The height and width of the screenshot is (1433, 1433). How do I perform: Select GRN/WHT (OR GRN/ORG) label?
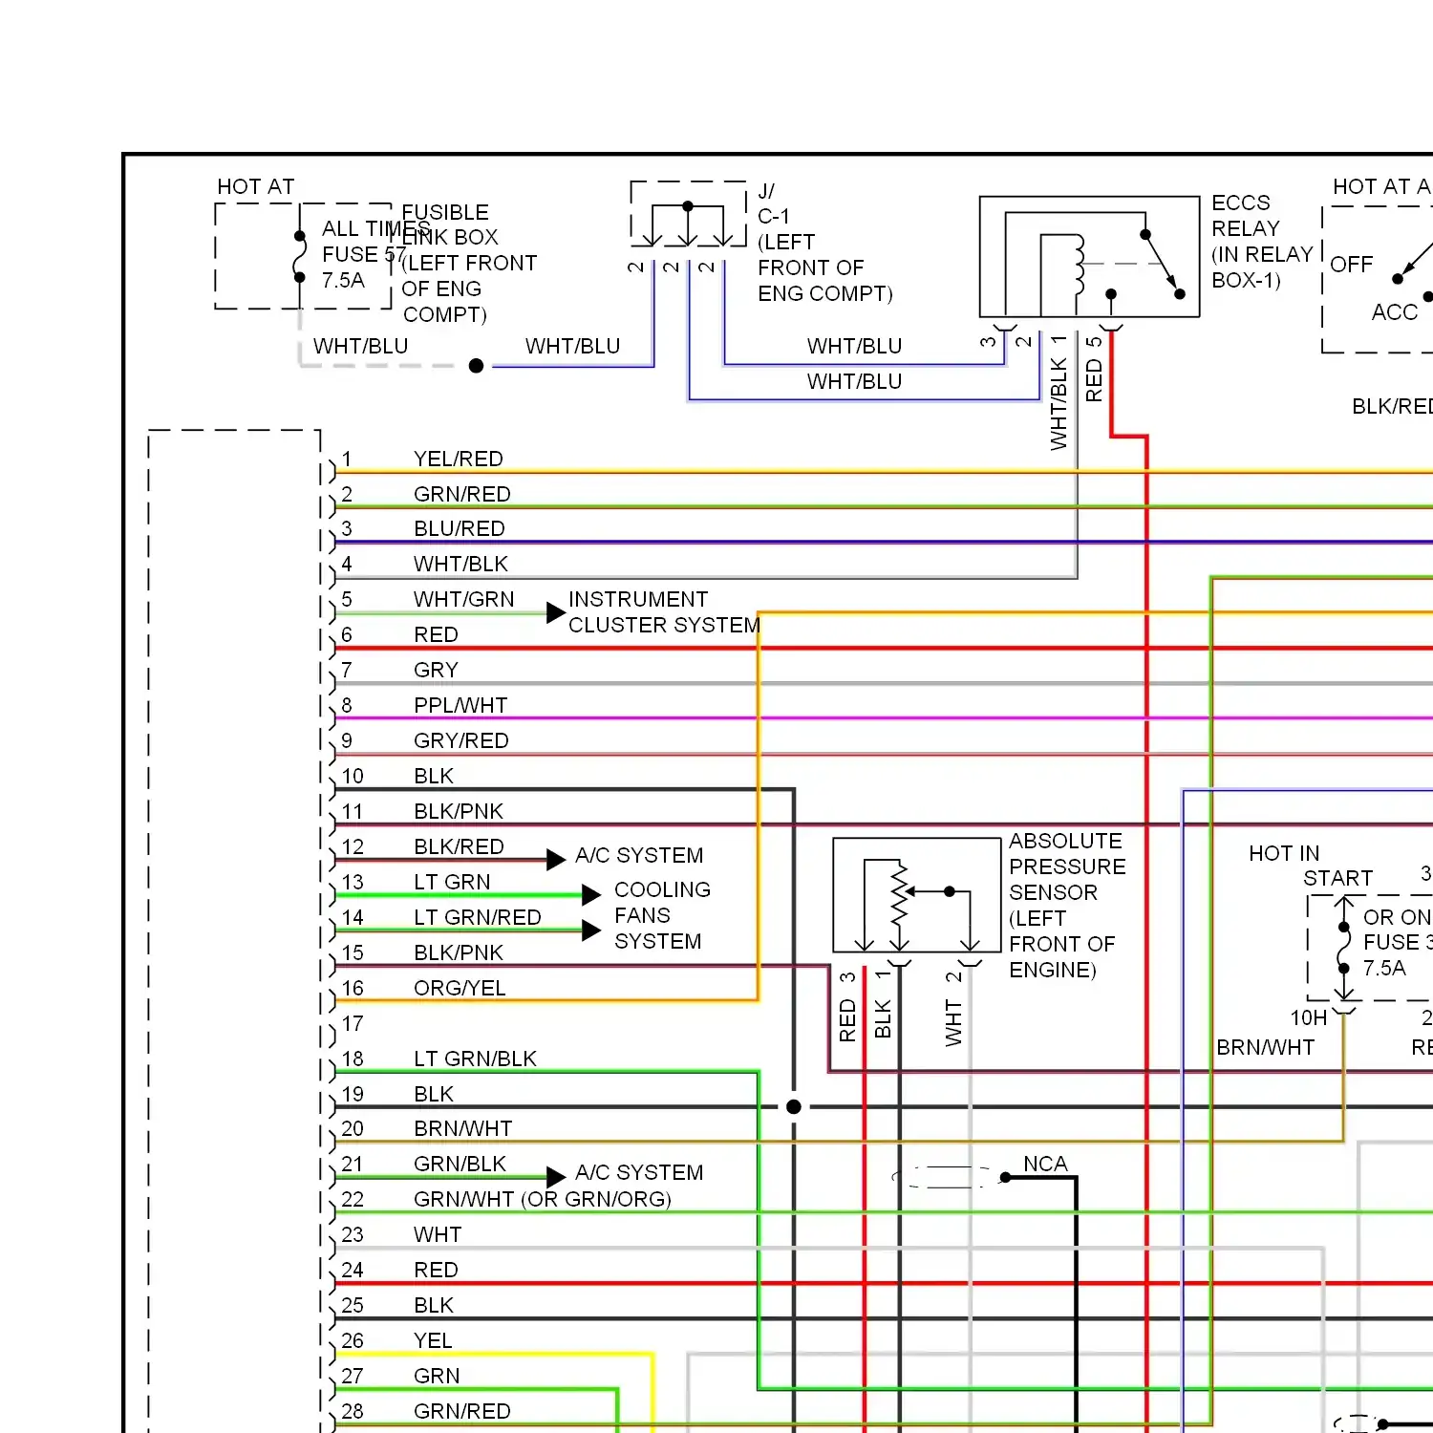542,1199
